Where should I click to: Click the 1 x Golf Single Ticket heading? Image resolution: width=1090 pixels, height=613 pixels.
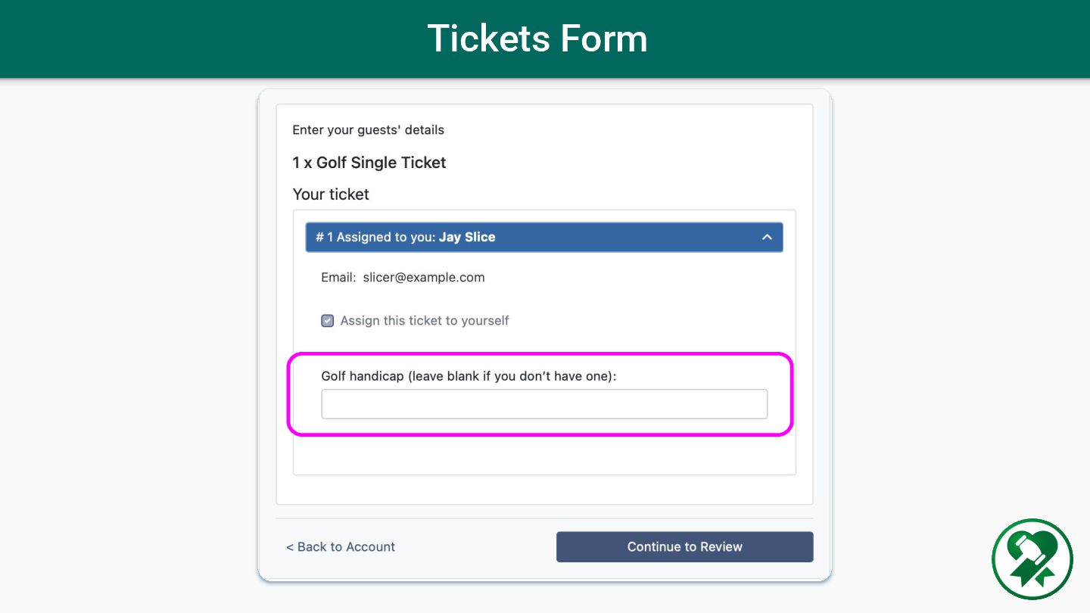tap(369, 163)
